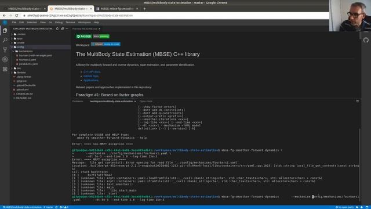Follow the C++ API docs link

point(92,72)
